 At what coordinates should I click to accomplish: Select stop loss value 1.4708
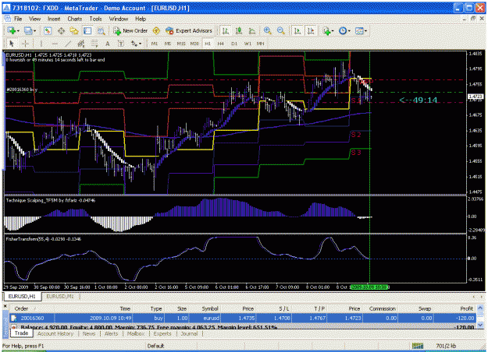(x=282, y=319)
